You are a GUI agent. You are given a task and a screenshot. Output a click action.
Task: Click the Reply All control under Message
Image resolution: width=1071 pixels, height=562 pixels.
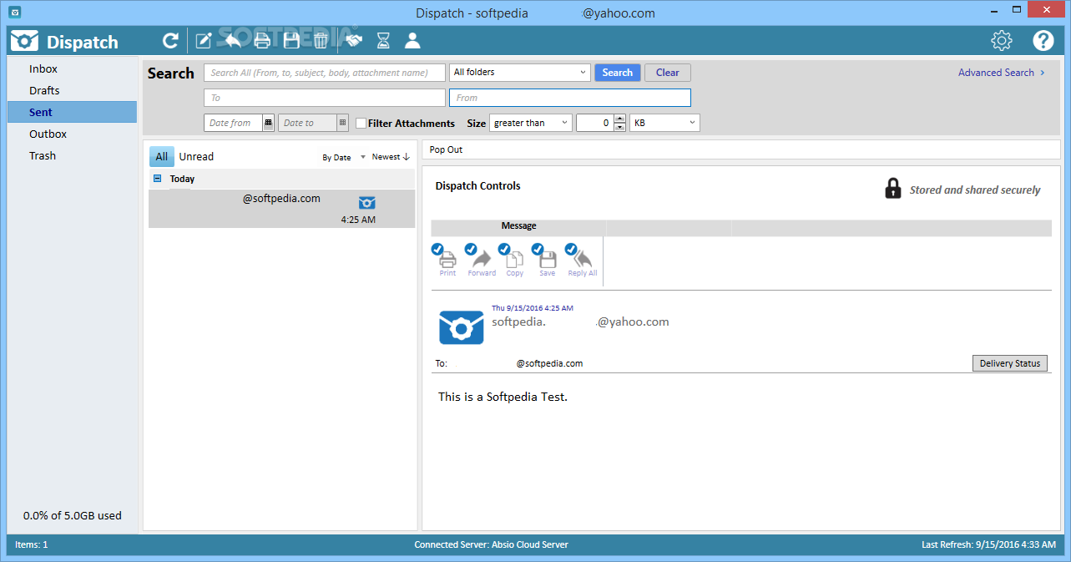(583, 261)
